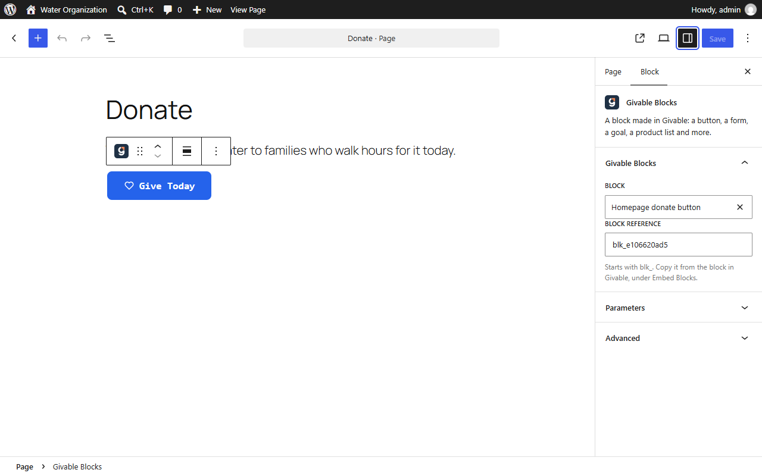The image size is (762, 476).
Task: Click the paragraph text about families
Action: (343, 151)
